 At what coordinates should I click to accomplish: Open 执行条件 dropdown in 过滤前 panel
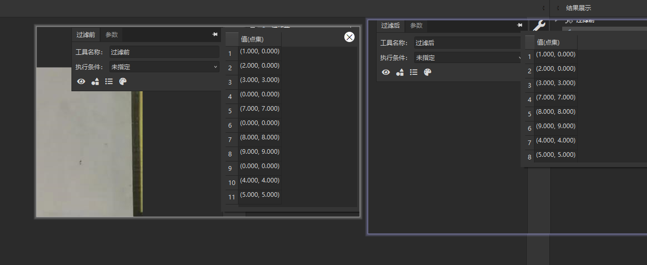[164, 67]
